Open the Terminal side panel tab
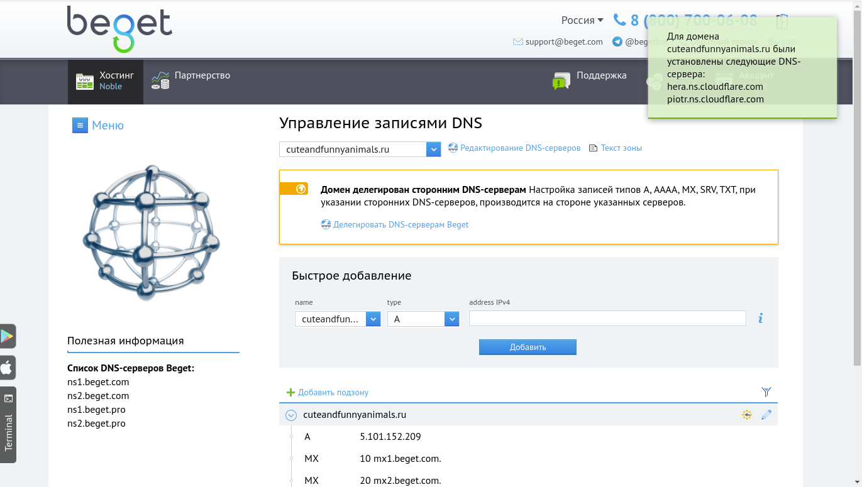 (x=8, y=425)
